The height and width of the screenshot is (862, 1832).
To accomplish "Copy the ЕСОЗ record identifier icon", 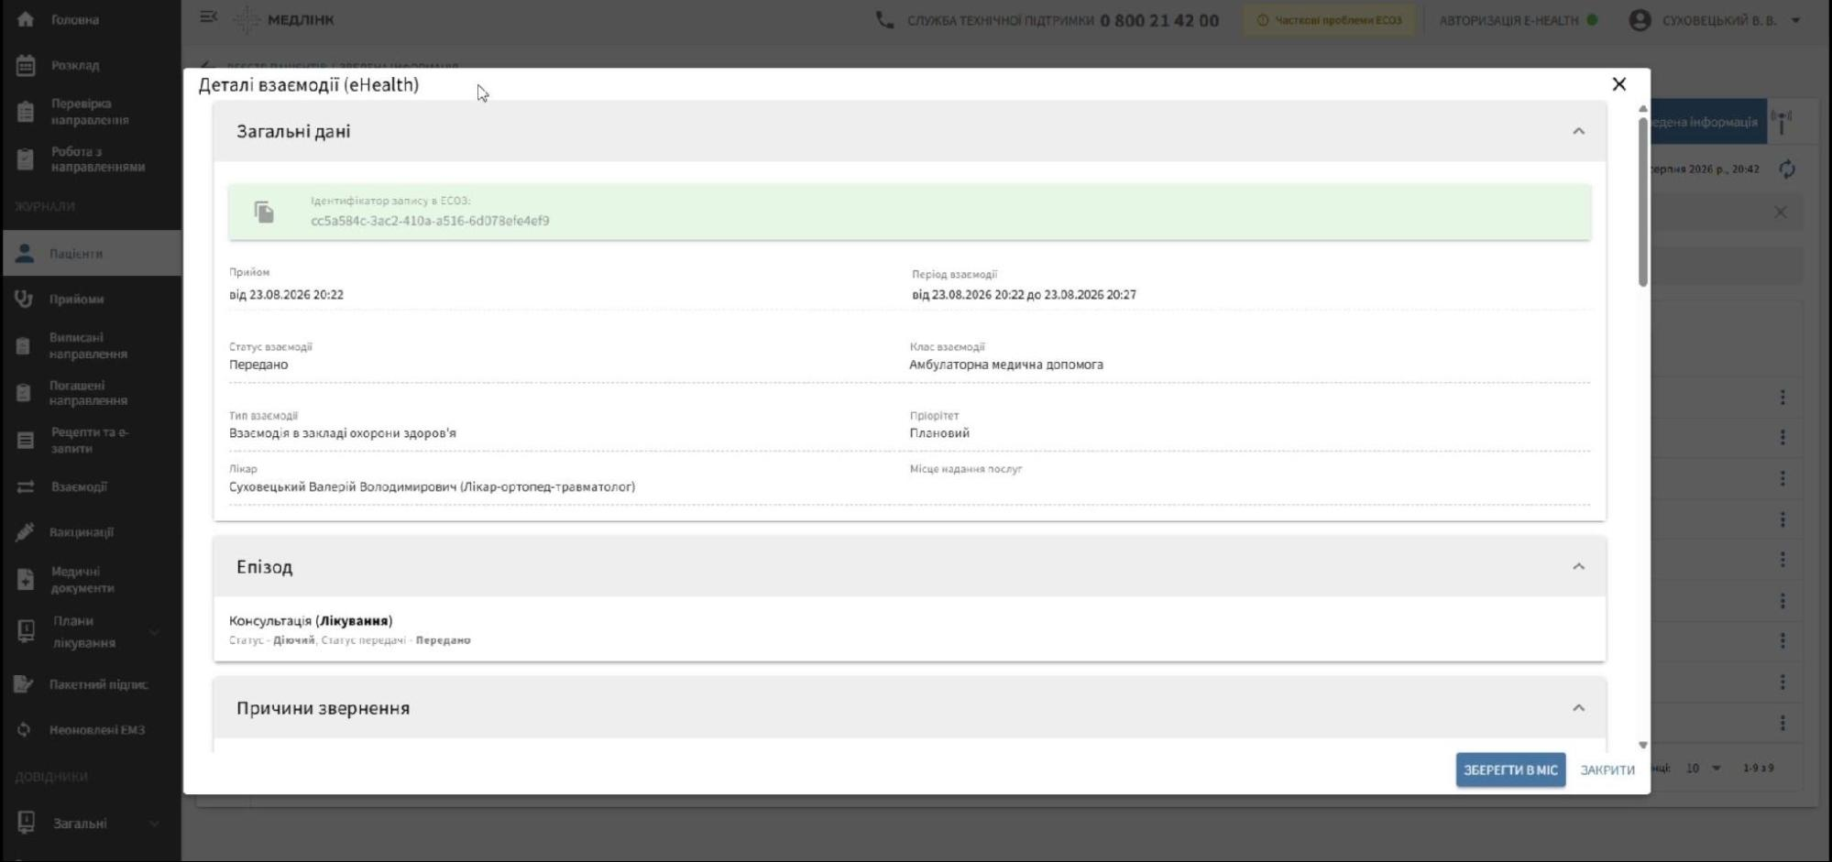I will (x=264, y=212).
